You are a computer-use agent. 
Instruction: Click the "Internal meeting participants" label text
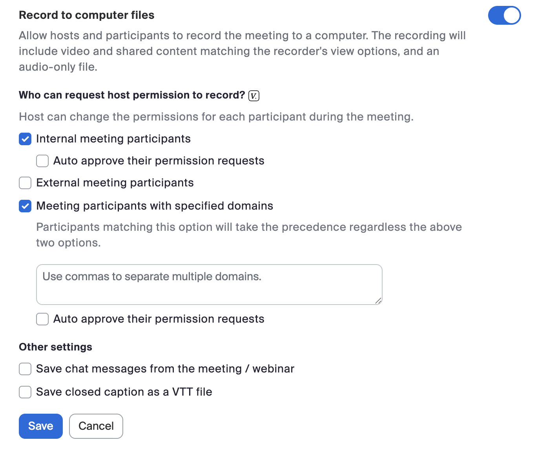(x=113, y=139)
